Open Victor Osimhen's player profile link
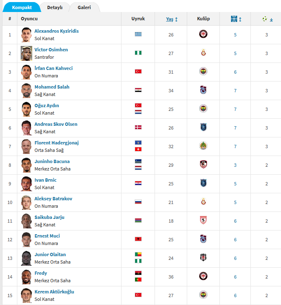This screenshot has height=305, width=281. point(51,50)
